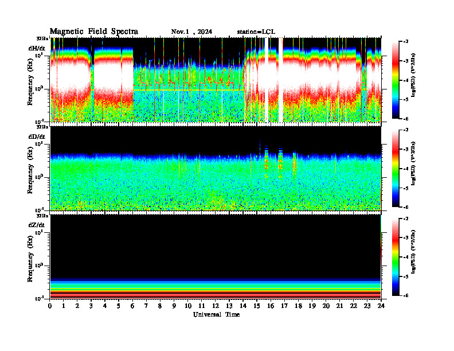Click hour 10 on the Universal Time axis
The height and width of the screenshot is (351, 454).
click(188, 306)
